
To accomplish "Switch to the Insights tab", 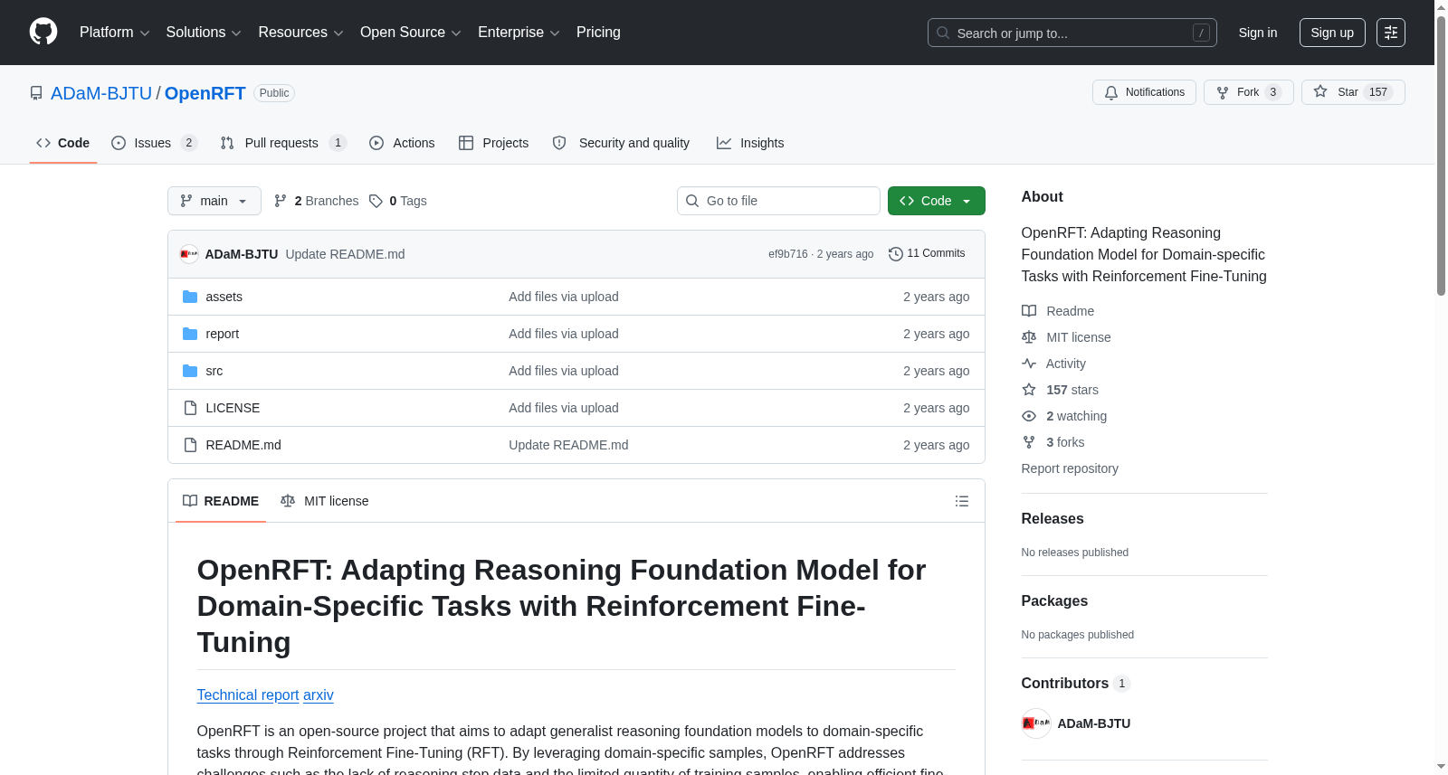I will [x=750, y=143].
